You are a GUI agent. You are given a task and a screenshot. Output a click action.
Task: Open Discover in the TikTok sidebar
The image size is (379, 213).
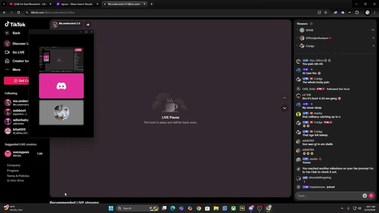point(17,44)
